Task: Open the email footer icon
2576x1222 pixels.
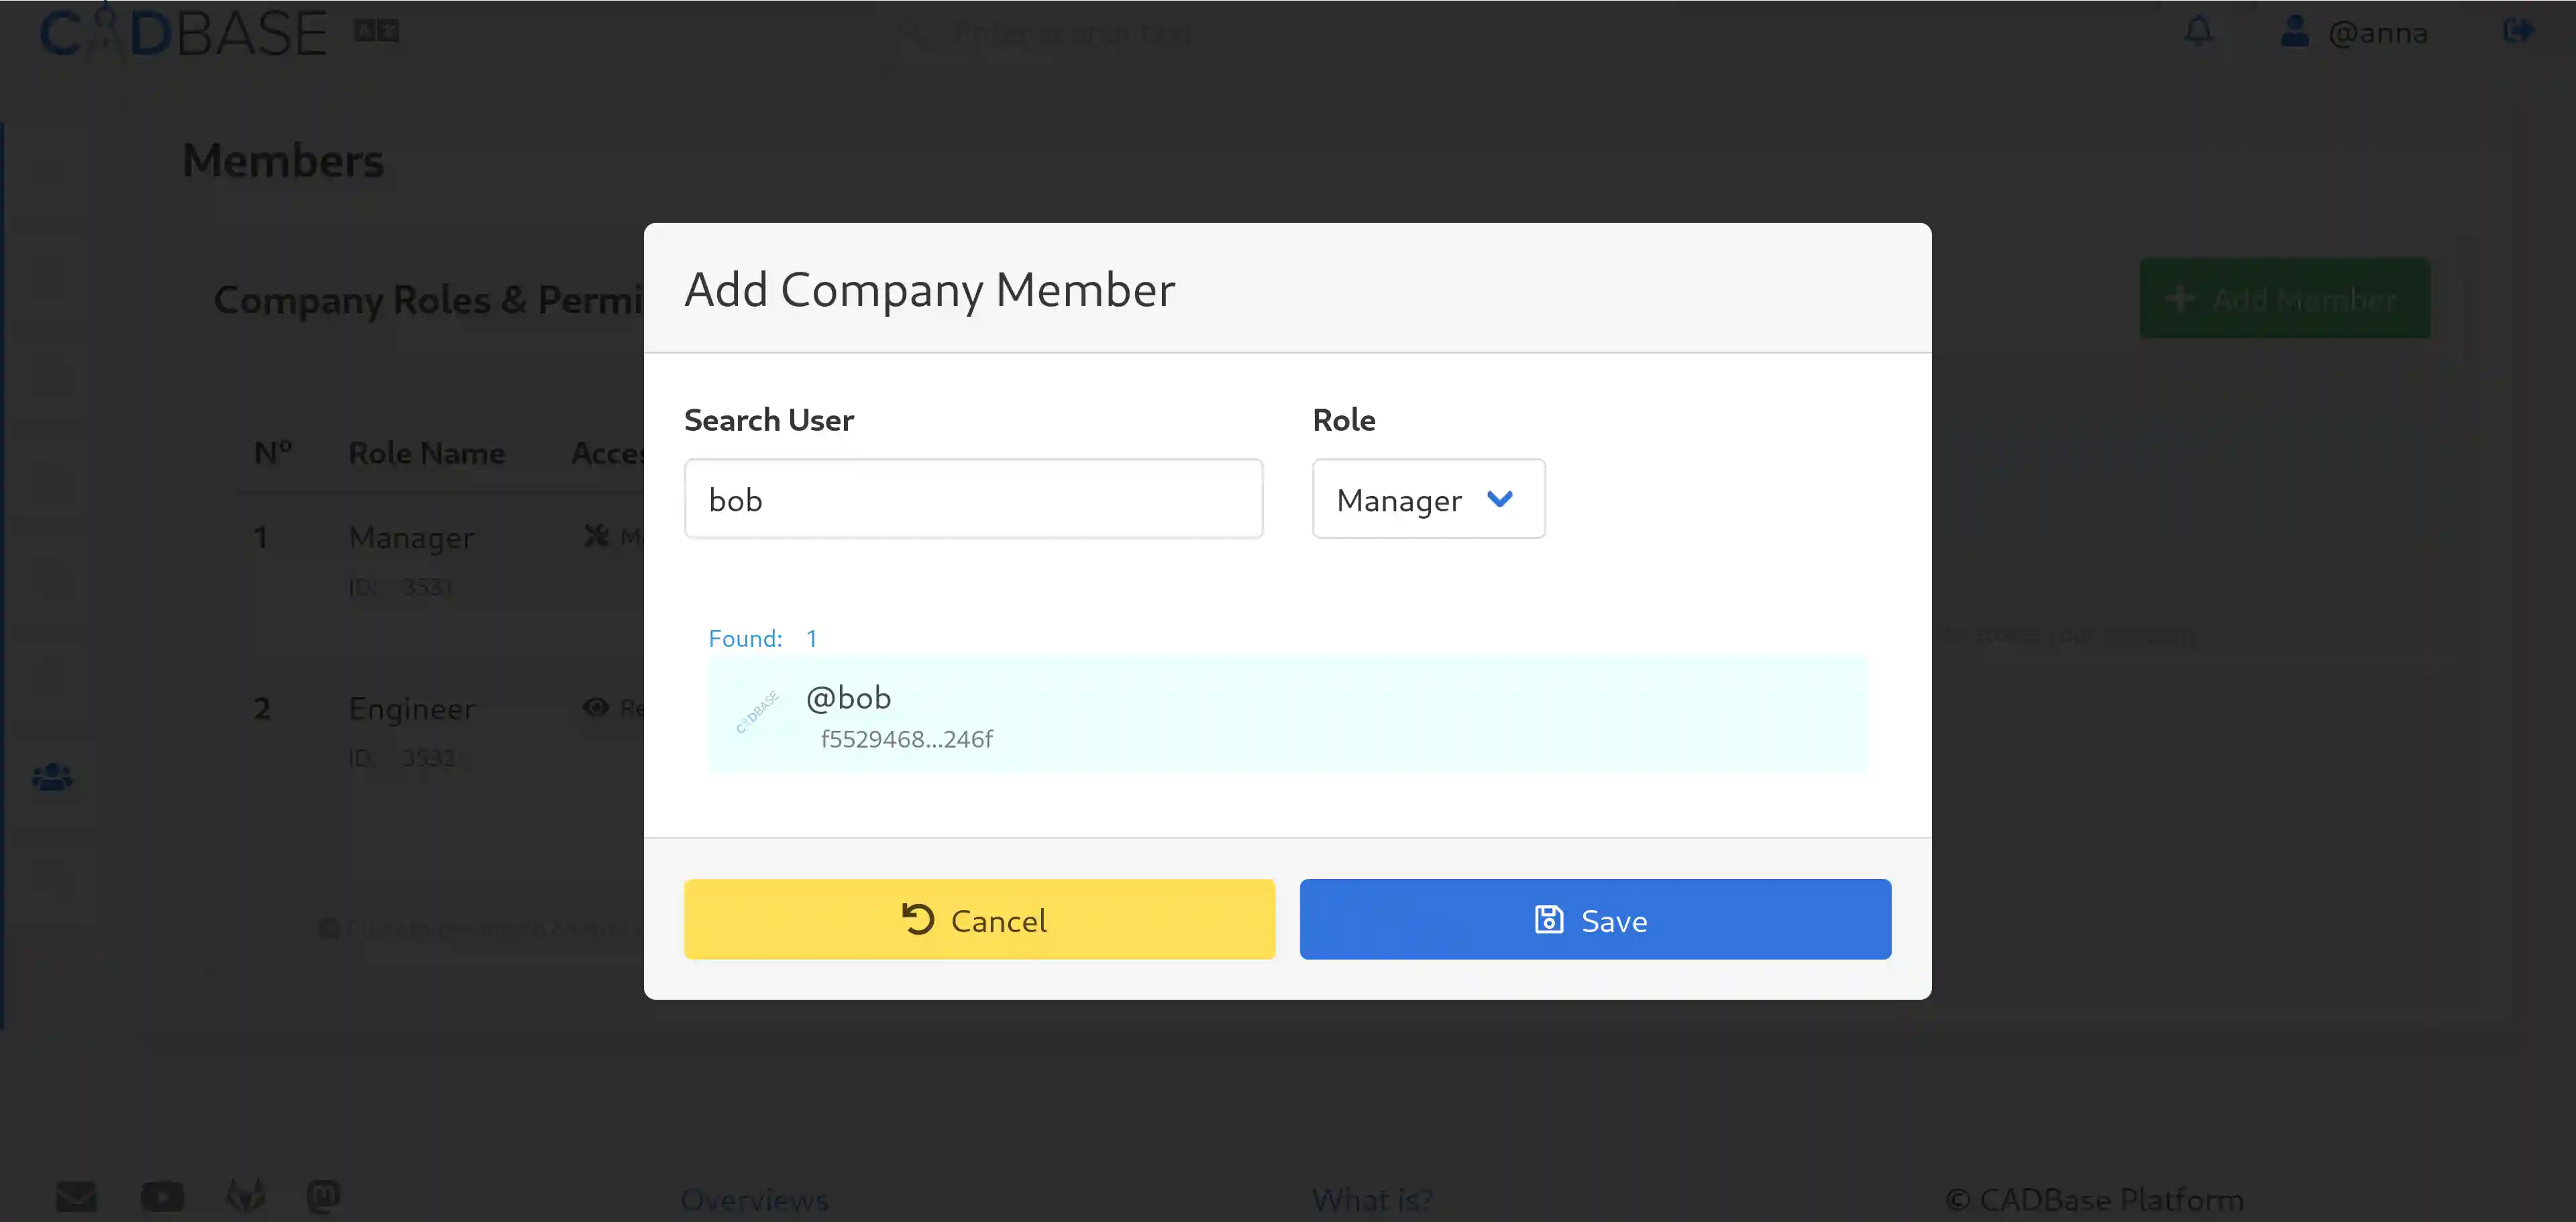Action: click(x=76, y=1196)
